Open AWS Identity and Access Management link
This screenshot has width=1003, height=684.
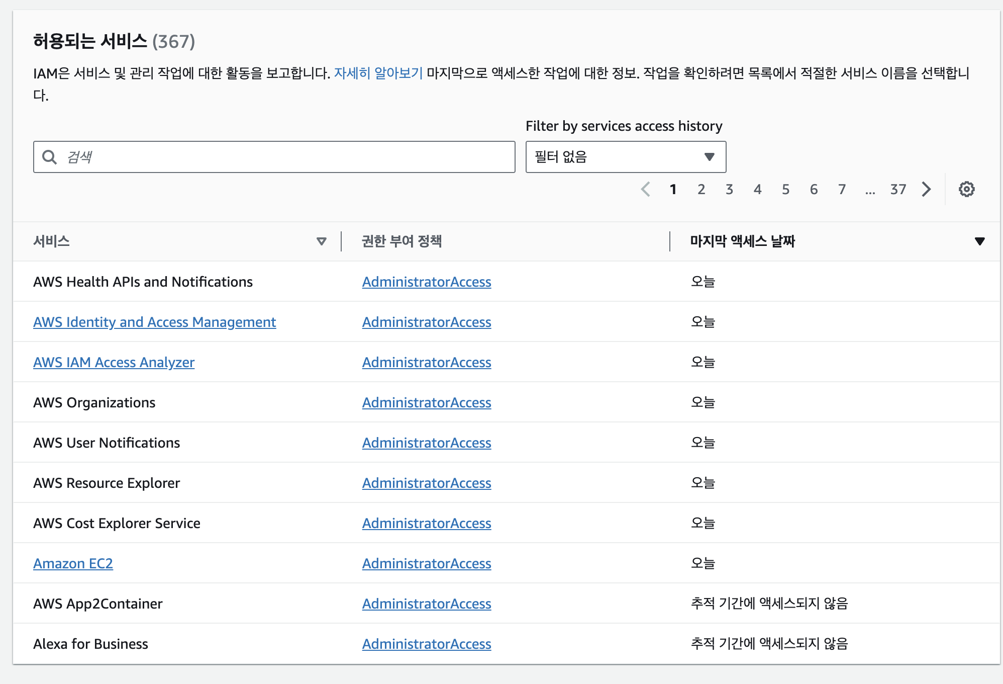(154, 322)
